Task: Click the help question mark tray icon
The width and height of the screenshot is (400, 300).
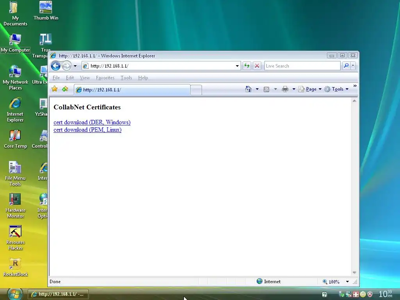Action: click(325, 295)
